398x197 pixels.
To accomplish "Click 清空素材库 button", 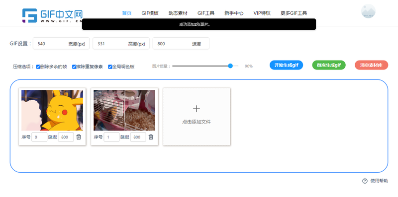I will pos(371,65).
